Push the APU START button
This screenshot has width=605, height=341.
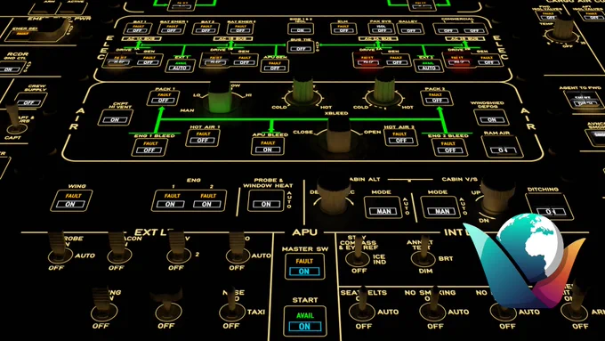click(x=305, y=321)
